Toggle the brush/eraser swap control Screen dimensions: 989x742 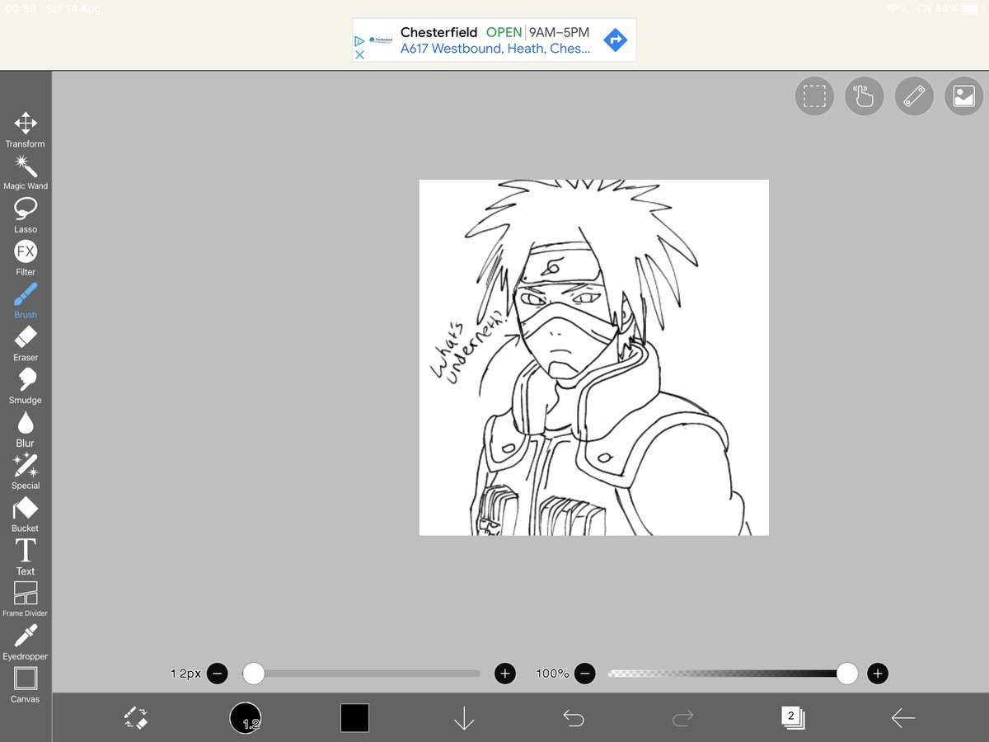click(x=135, y=718)
